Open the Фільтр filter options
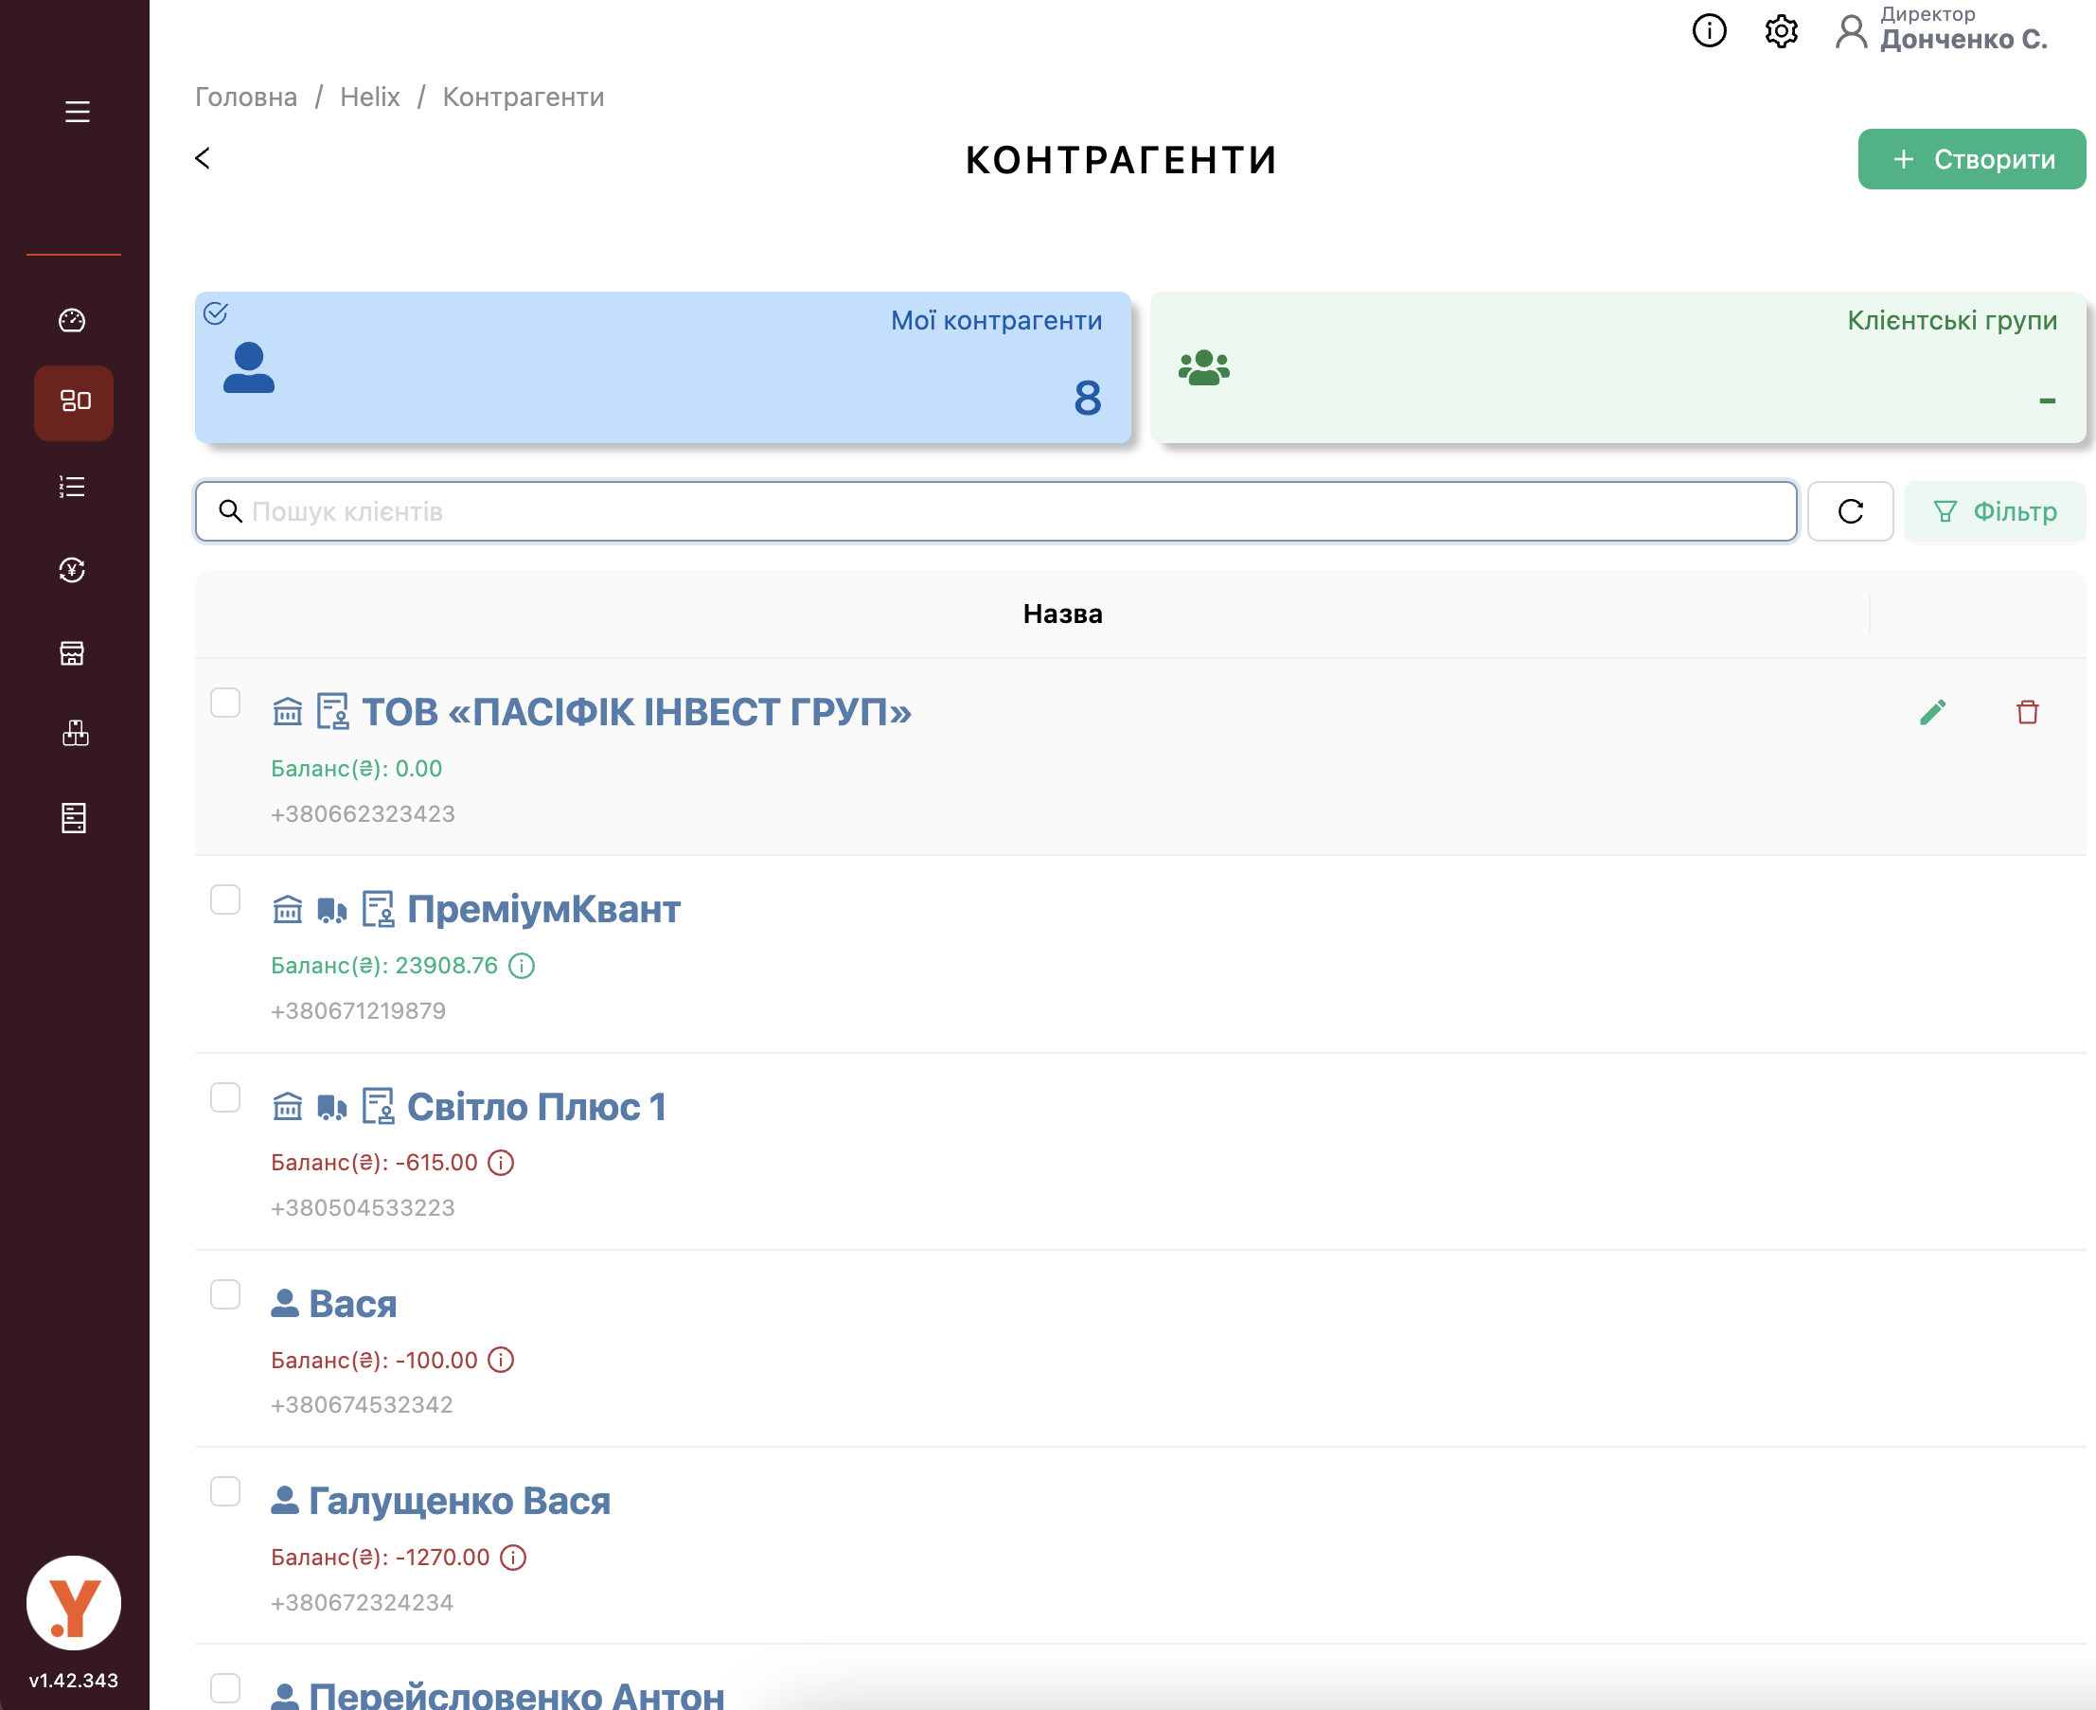Viewport: 2096px width, 1710px height. pyautogui.click(x=1995, y=511)
